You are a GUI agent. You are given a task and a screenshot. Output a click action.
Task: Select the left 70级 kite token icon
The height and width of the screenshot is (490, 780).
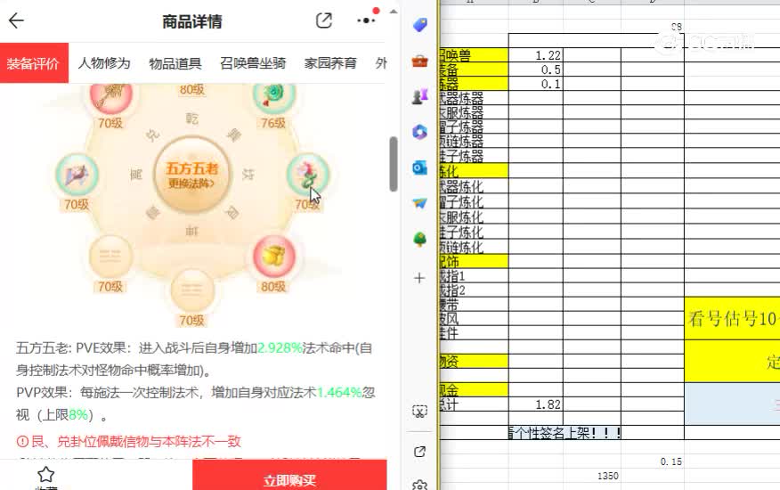76,175
